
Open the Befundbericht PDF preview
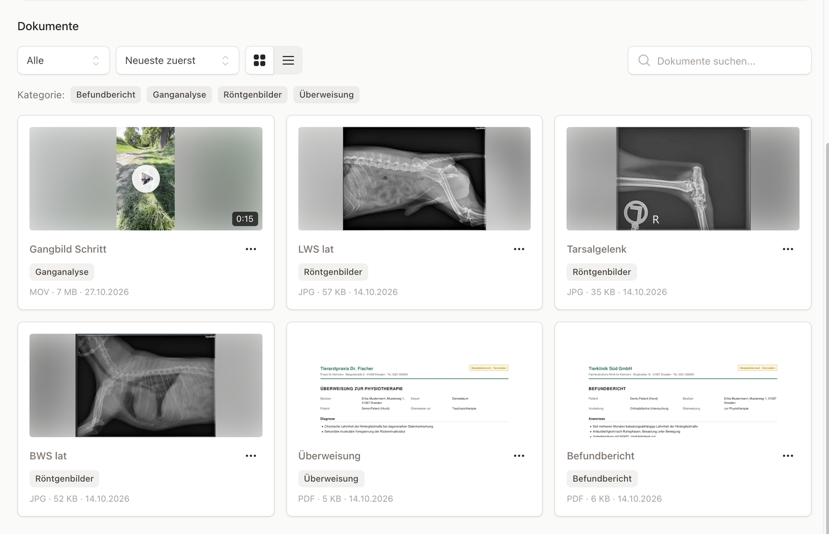[683, 385]
